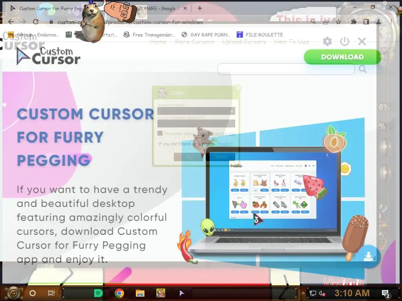
Task: Click the Cortana circle on taskbar
Action: (x=33, y=293)
